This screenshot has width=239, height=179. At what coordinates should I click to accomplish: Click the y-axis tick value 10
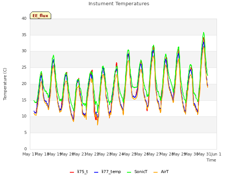click(24, 116)
